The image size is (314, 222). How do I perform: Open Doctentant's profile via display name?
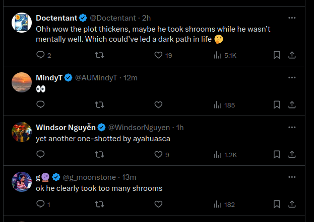click(x=56, y=18)
